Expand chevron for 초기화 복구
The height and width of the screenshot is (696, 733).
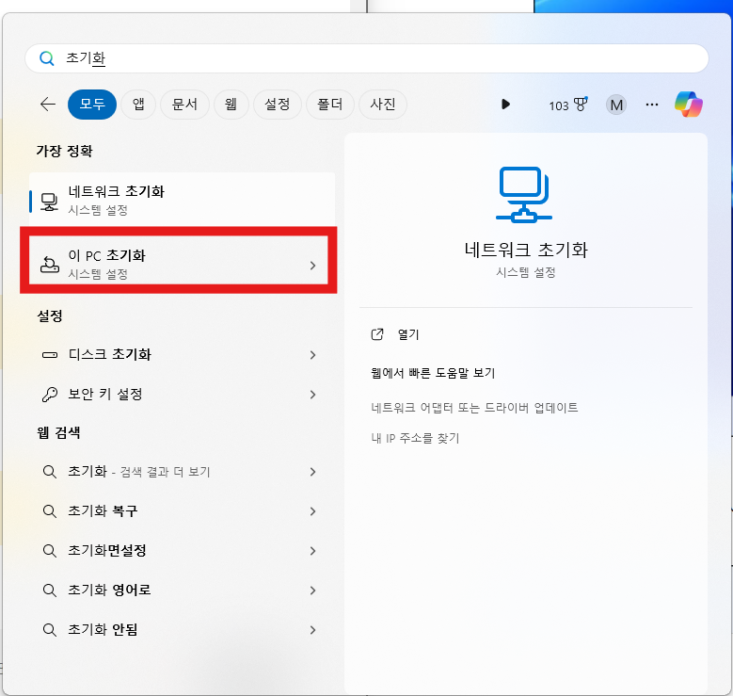pos(312,511)
